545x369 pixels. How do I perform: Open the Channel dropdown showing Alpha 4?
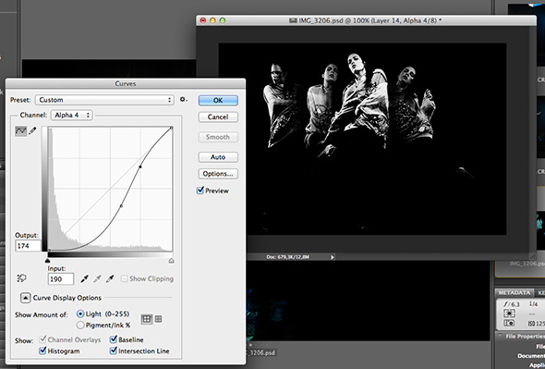point(72,115)
